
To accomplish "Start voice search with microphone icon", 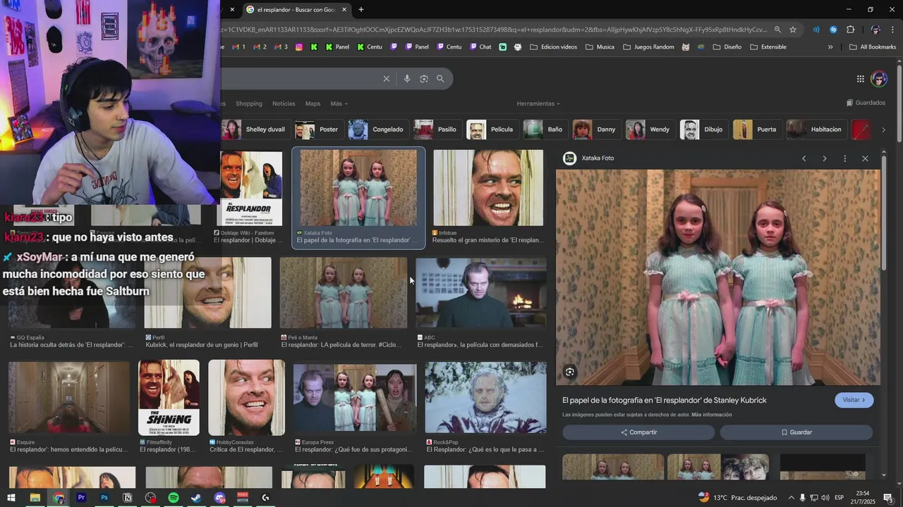I will [x=407, y=79].
